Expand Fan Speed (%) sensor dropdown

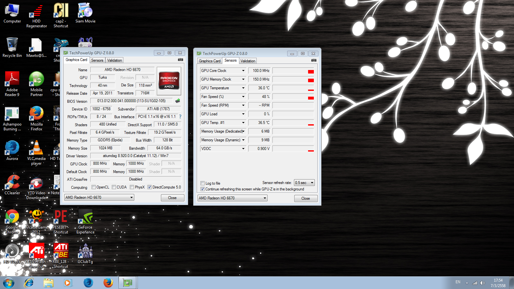click(x=243, y=97)
